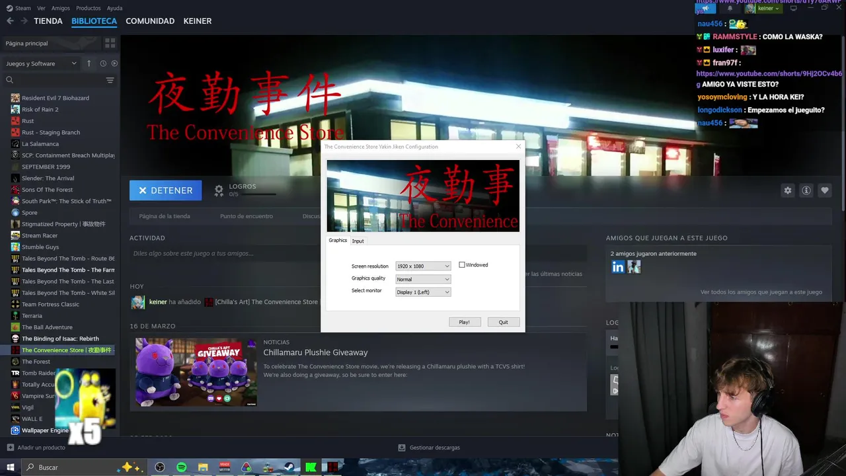Click the LinkedIn friend avatar
Image resolution: width=846 pixels, height=476 pixels.
click(618, 267)
